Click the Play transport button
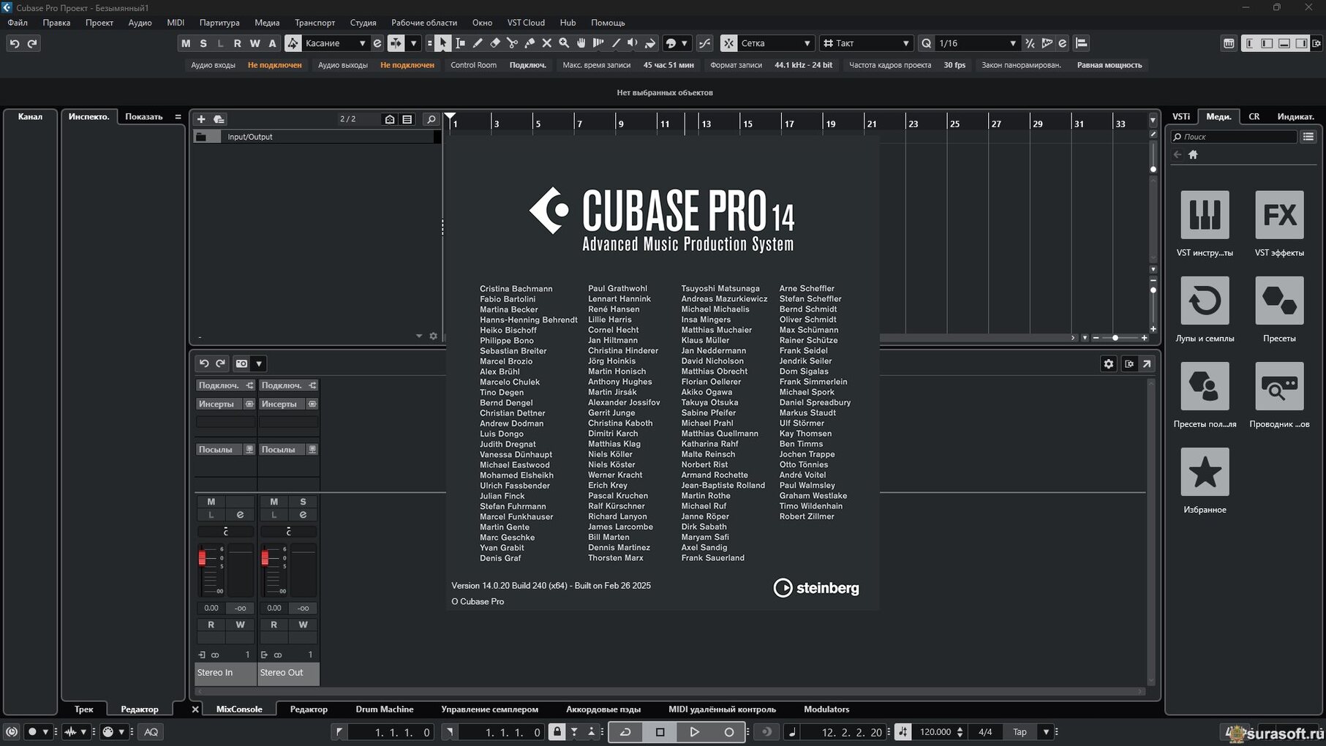Image resolution: width=1326 pixels, height=746 pixels. [x=694, y=731]
